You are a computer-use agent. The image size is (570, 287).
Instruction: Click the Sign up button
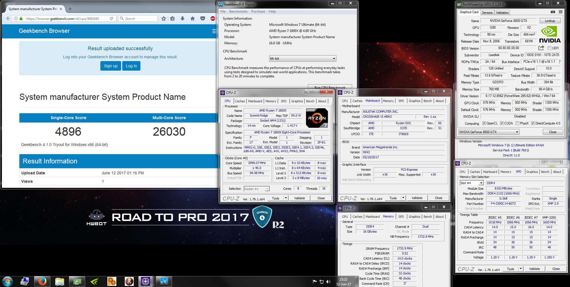(111, 66)
